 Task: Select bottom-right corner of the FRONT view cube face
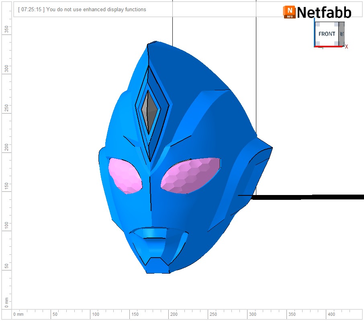336,44
